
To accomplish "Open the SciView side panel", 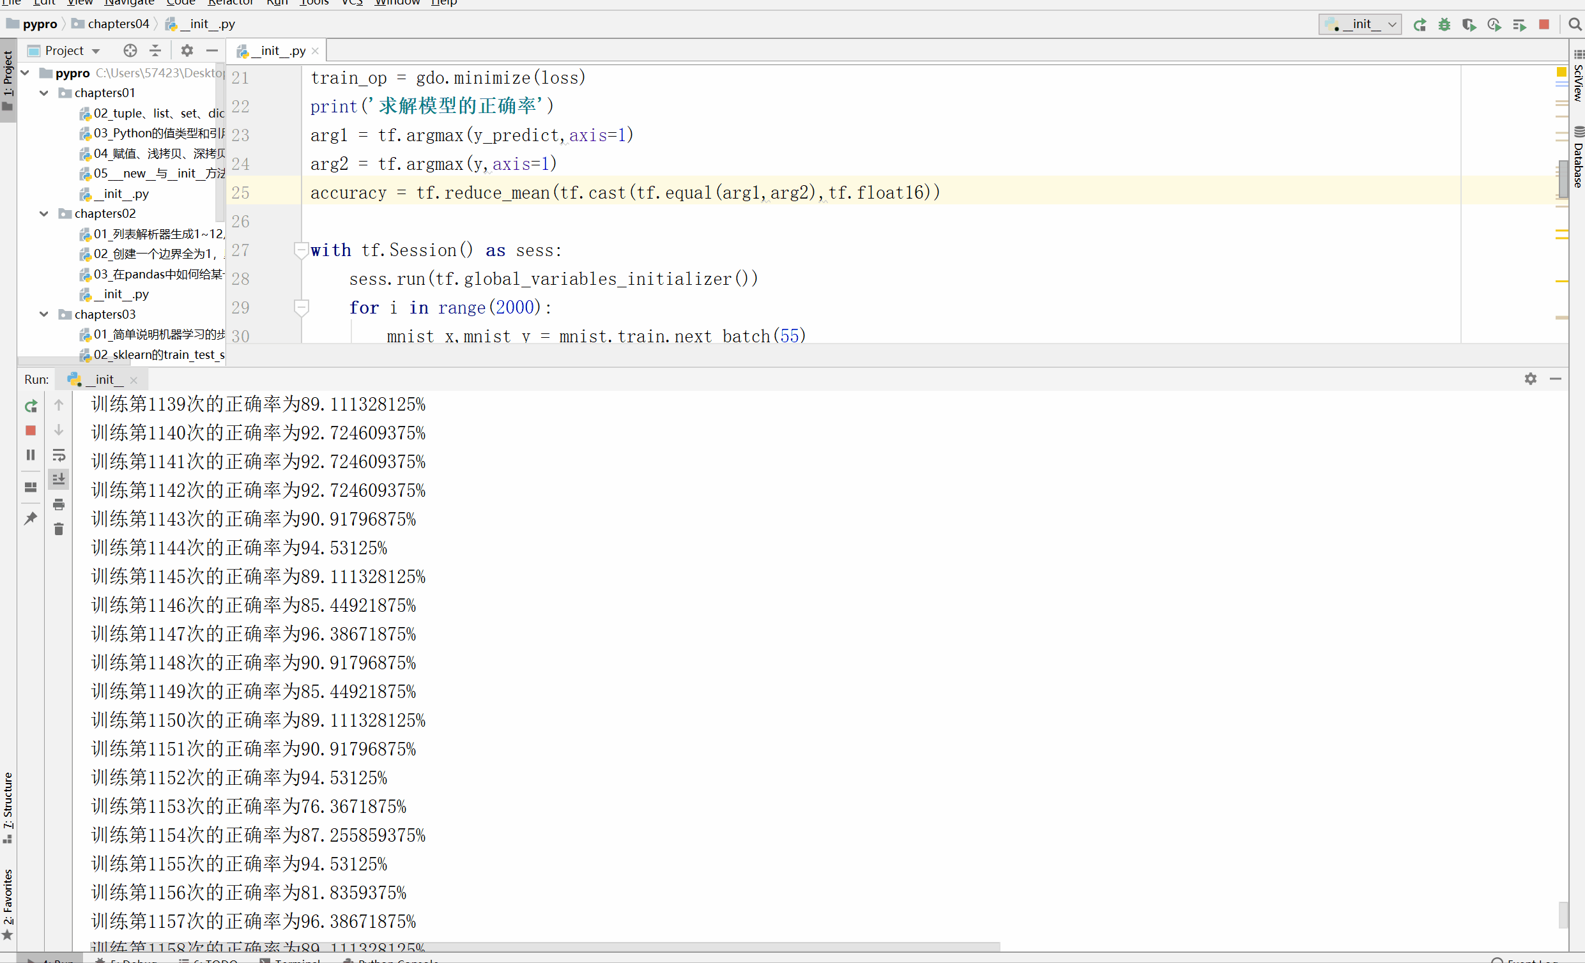I will 1577,77.
